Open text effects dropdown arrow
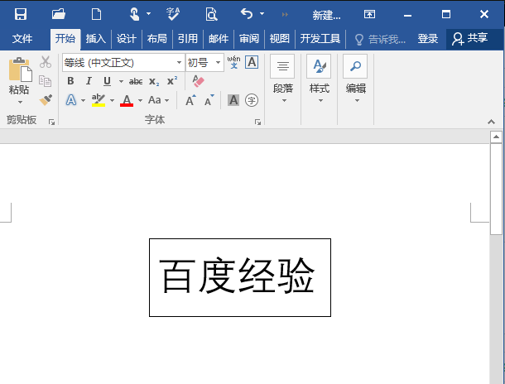This screenshot has width=505, height=384. (x=83, y=100)
